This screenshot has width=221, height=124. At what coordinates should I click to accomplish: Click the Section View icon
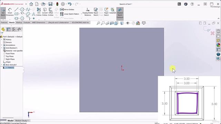tap(112, 23)
